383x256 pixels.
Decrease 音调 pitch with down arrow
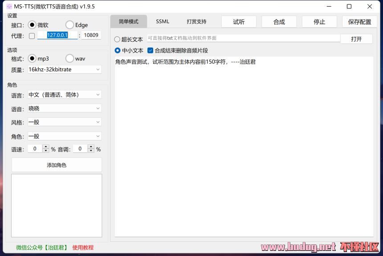tap(91, 151)
